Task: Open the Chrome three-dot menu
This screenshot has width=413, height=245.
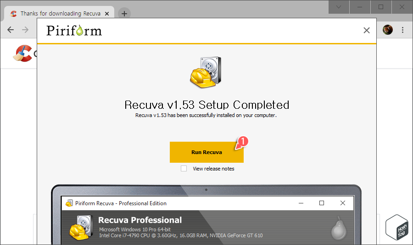Action: coord(402,30)
